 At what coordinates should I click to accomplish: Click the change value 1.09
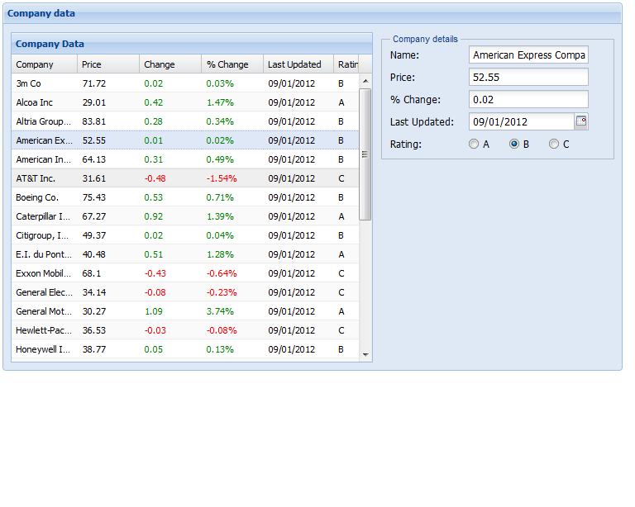[154, 311]
